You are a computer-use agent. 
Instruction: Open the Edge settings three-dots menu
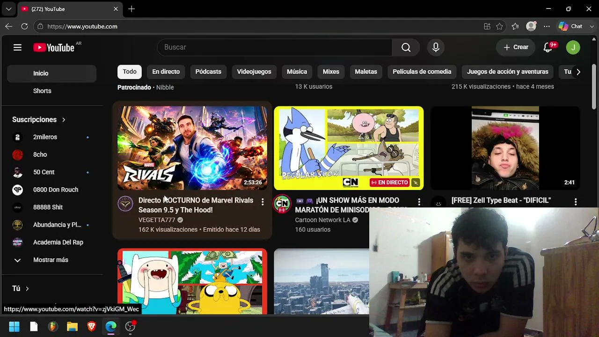pos(547,27)
